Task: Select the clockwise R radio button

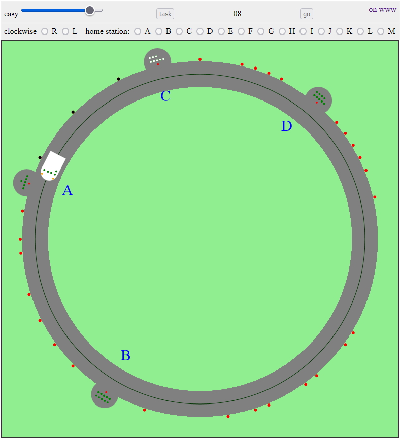Action: (x=45, y=31)
